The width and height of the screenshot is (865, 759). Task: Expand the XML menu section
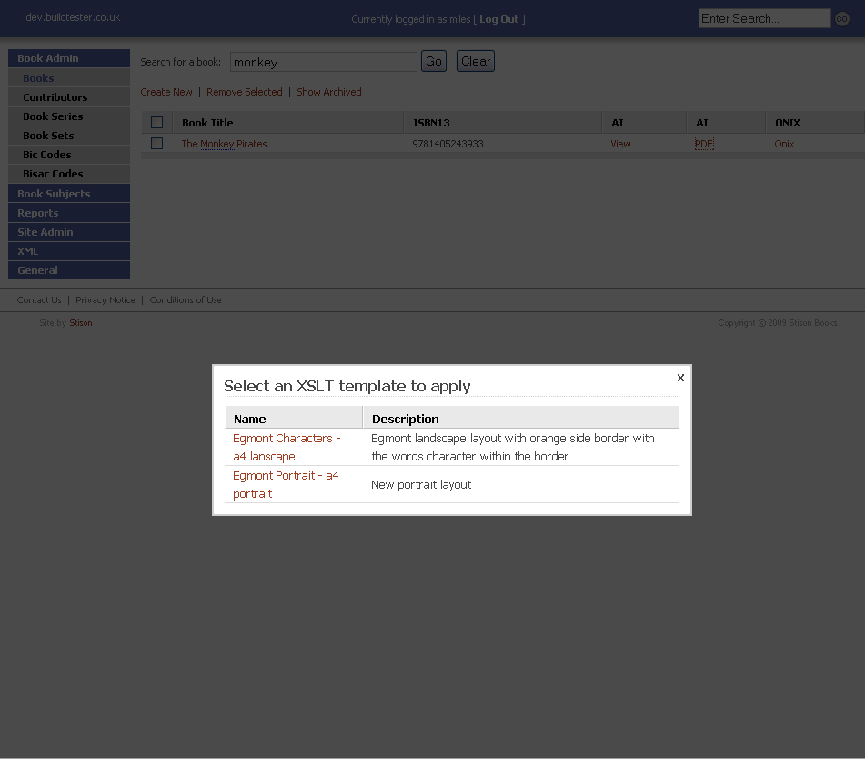point(69,251)
